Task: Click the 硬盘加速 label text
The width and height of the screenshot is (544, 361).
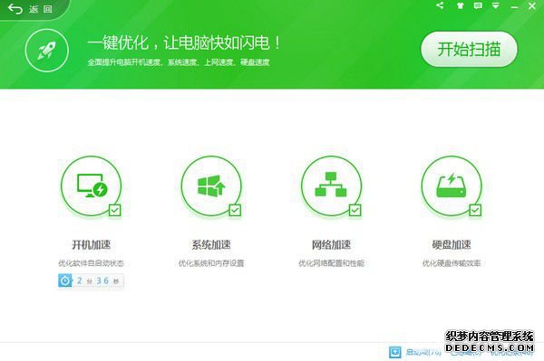Action: (x=452, y=244)
